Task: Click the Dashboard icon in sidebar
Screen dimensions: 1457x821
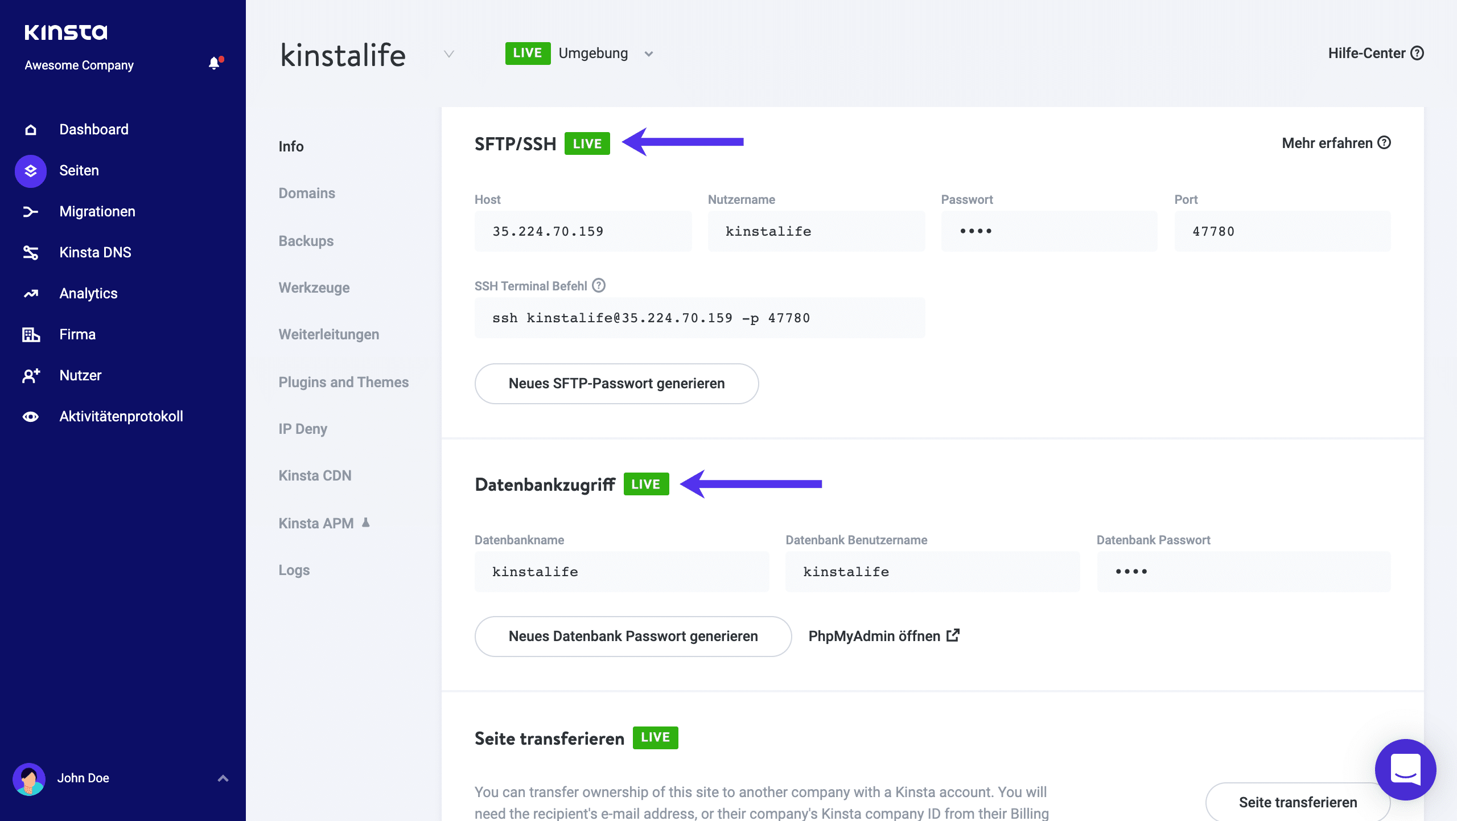Action: click(x=30, y=128)
